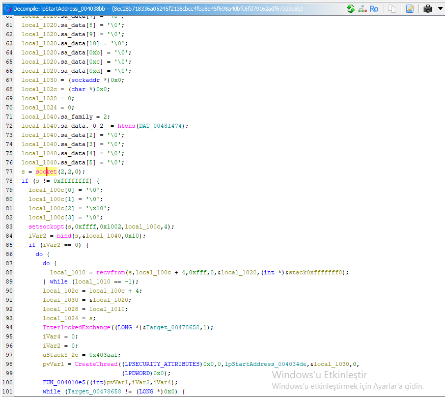The image size is (445, 397).
Task: Click the socket function call on line 77
Action: [x=46, y=172]
